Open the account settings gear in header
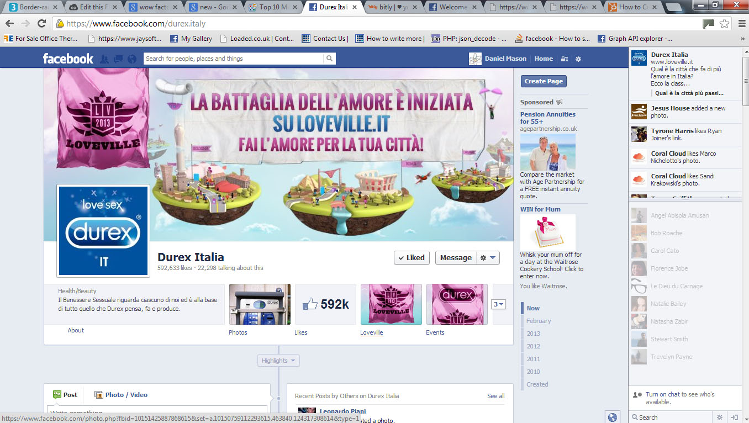This screenshot has width=749, height=423. (x=578, y=59)
